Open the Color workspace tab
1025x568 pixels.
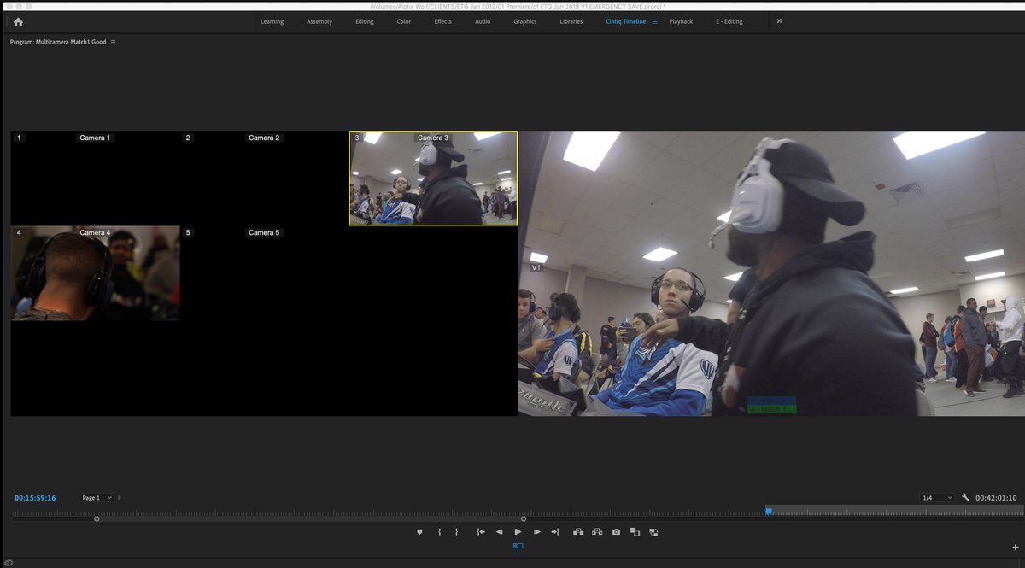(x=403, y=20)
